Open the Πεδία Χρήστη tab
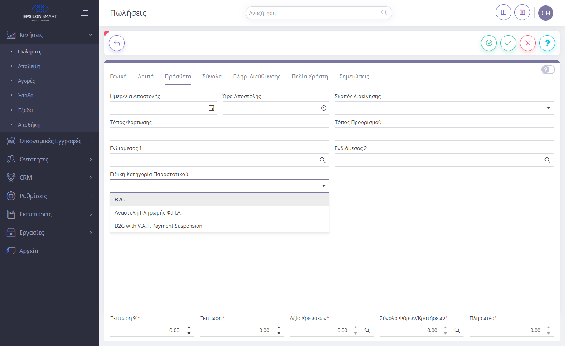Image resolution: width=565 pixels, height=346 pixels. pos(310,77)
